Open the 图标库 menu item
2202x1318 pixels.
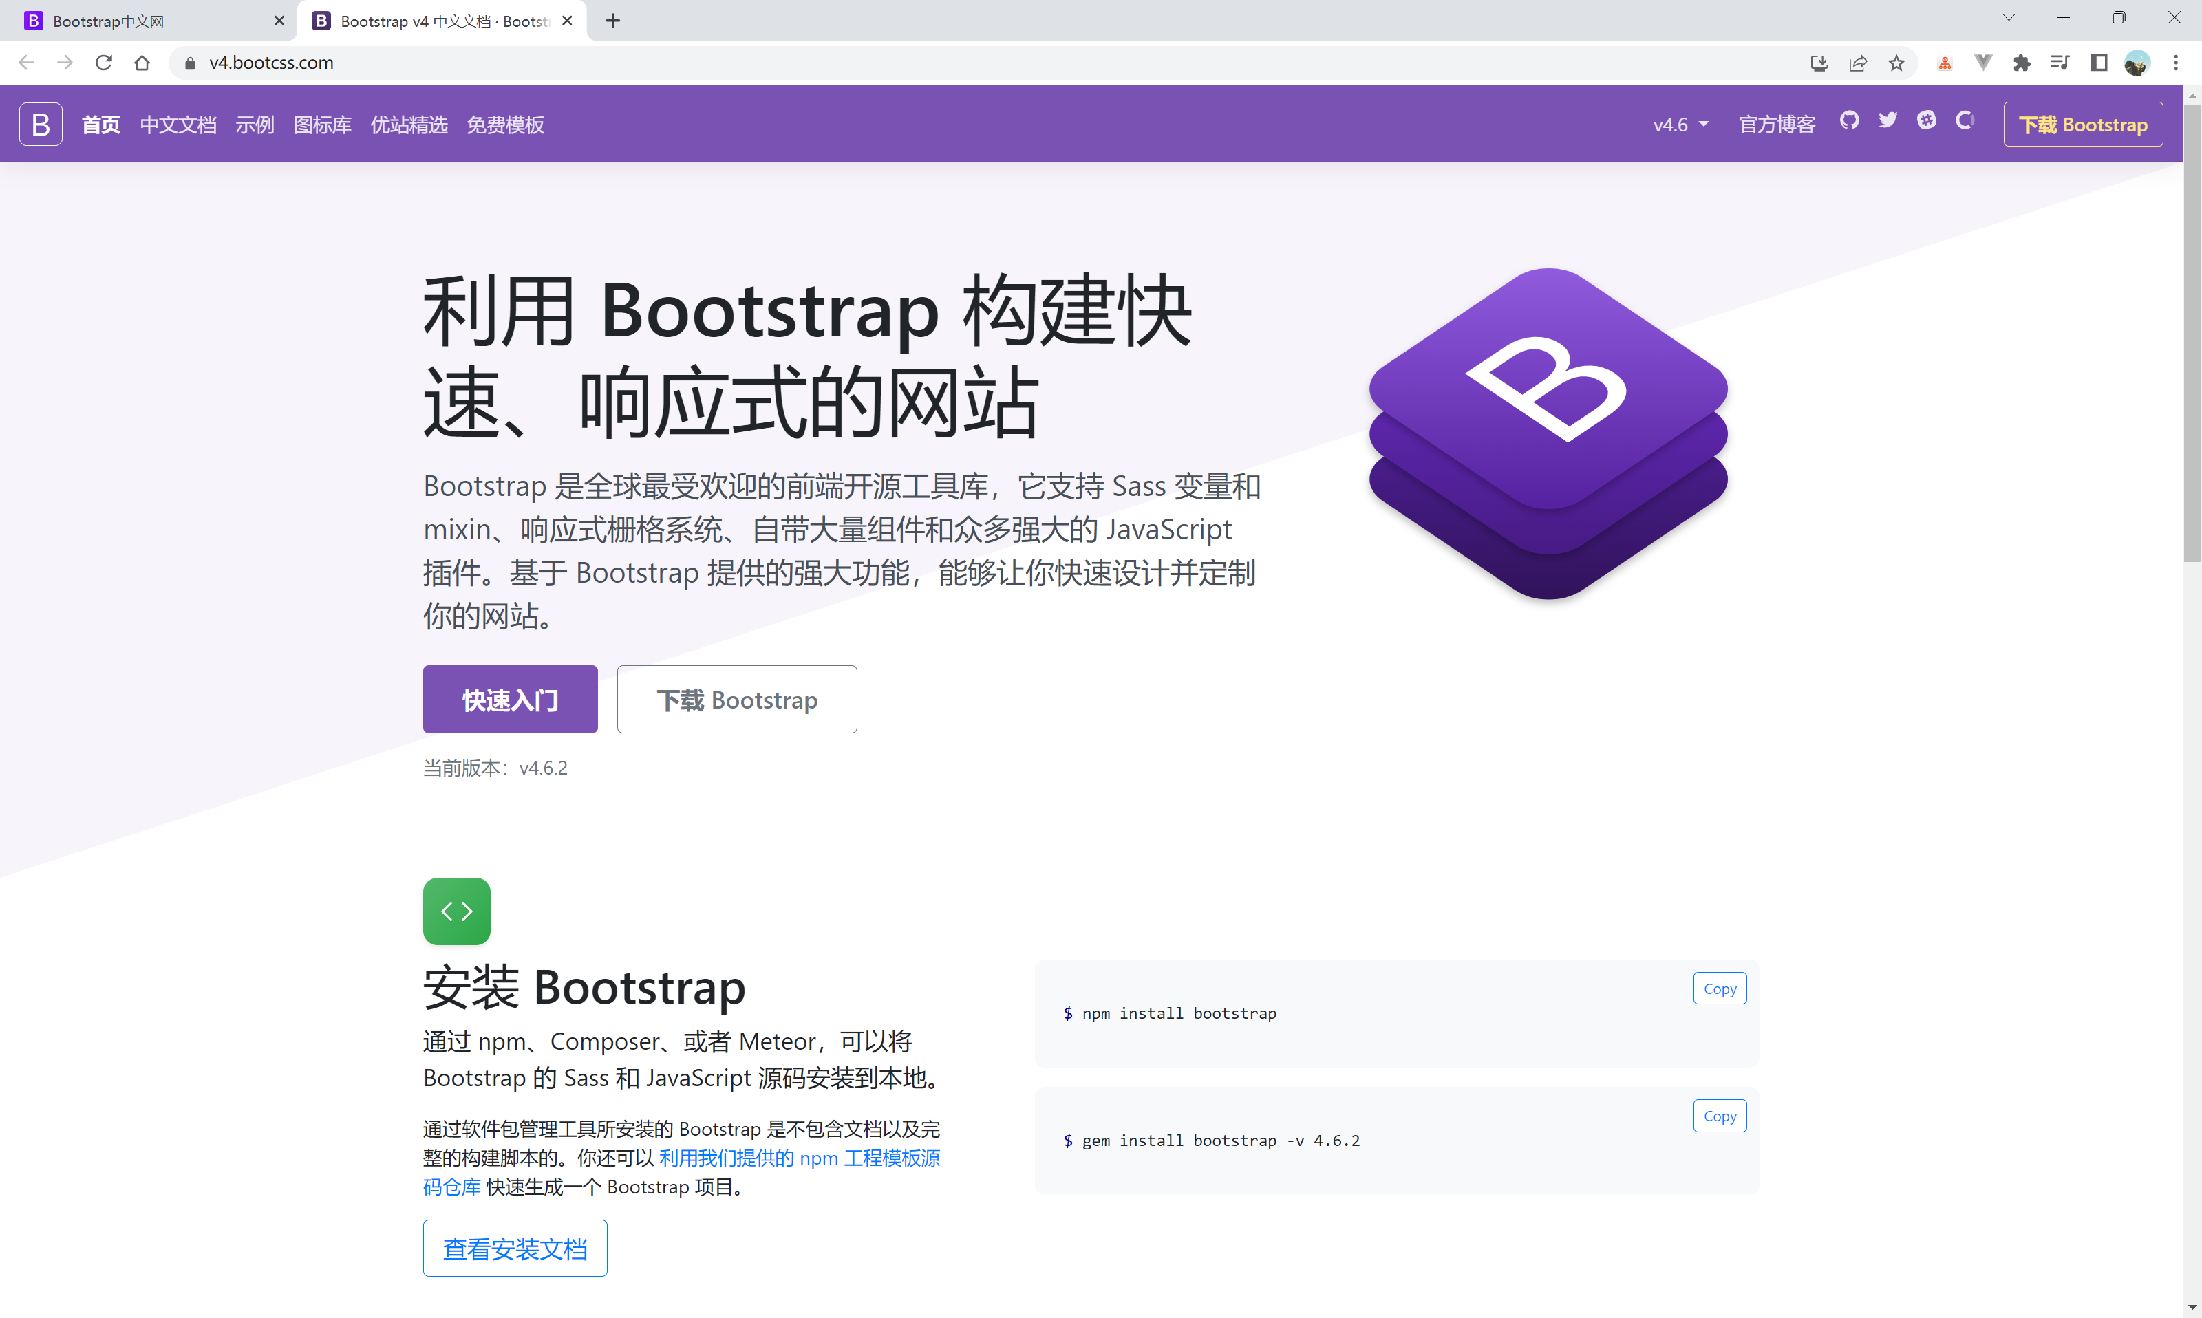click(x=321, y=125)
